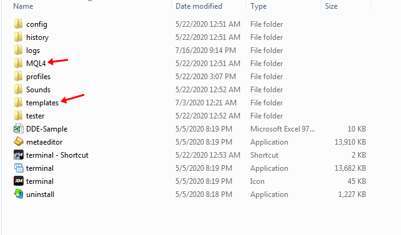The height and width of the screenshot is (235, 401).
Task: Select the metaeditor application icon
Action: pos(19,141)
